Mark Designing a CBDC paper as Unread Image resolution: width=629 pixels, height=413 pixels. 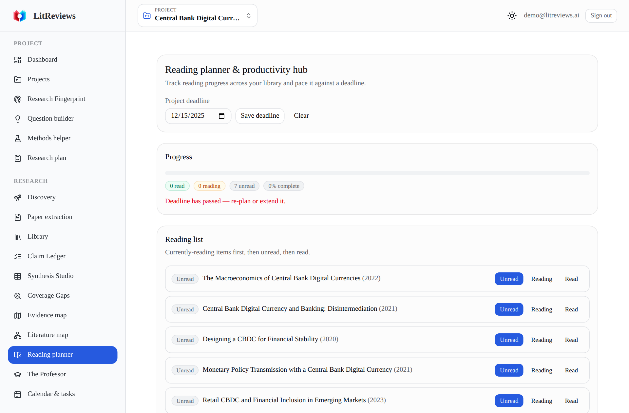click(509, 340)
